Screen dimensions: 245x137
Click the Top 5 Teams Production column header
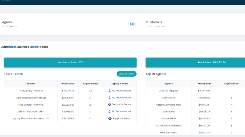point(68,84)
